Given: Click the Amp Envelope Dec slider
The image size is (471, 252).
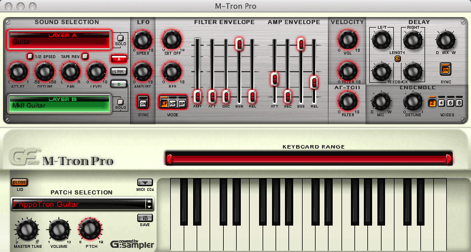Looking at the screenshot, I should (x=288, y=96).
